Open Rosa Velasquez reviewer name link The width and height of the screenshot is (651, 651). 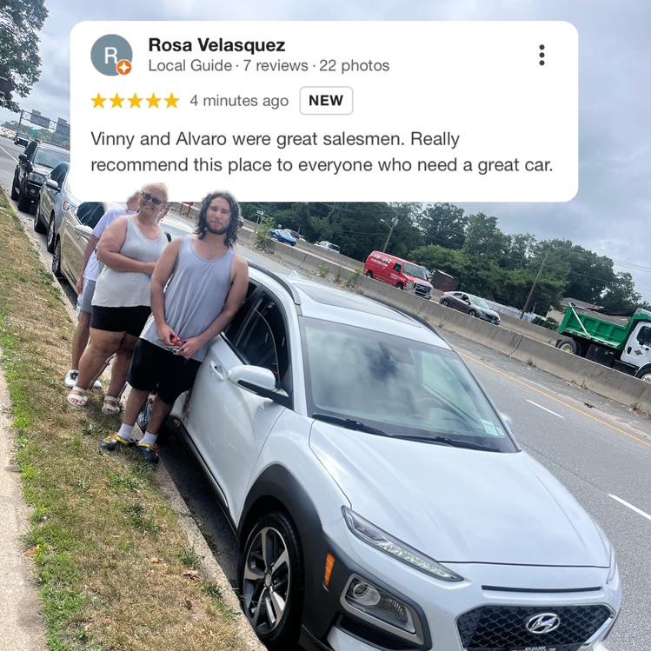pos(216,45)
